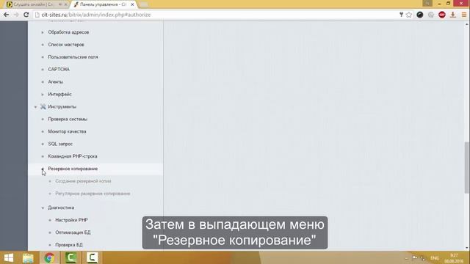
Task: Click scrollbar up arrow
Action: pos(467,23)
